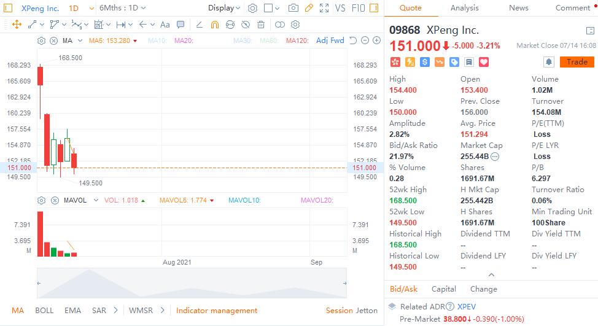Screen dimensions: 598x326
Task: Collapse the quote details with up chevron
Action: 491,275
